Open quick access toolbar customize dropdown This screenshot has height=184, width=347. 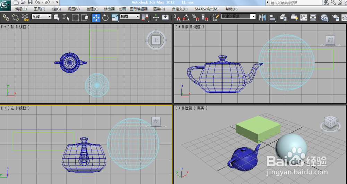[x=57, y=2]
